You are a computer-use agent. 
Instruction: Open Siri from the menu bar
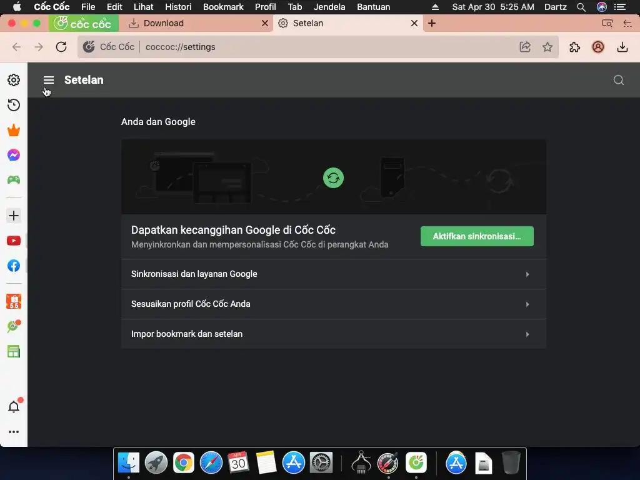(x=602, y=7)
